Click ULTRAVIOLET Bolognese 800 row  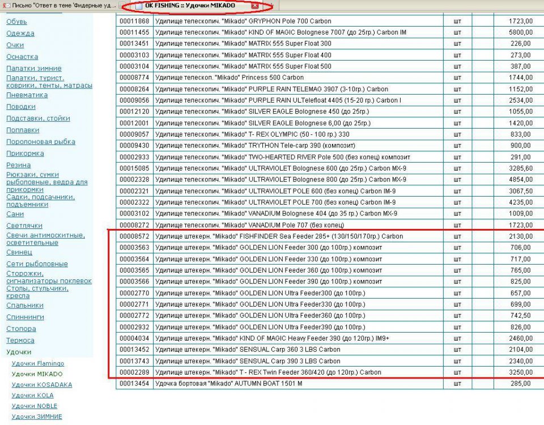coord(330,180)
